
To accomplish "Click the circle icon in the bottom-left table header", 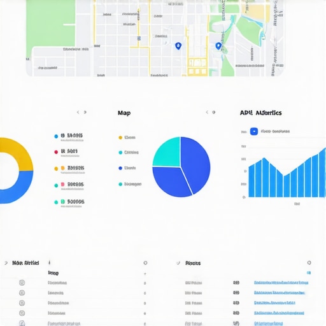I will [145, 263].
